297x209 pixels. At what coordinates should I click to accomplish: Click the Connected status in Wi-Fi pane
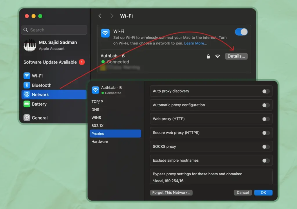[x=118, y=62]
